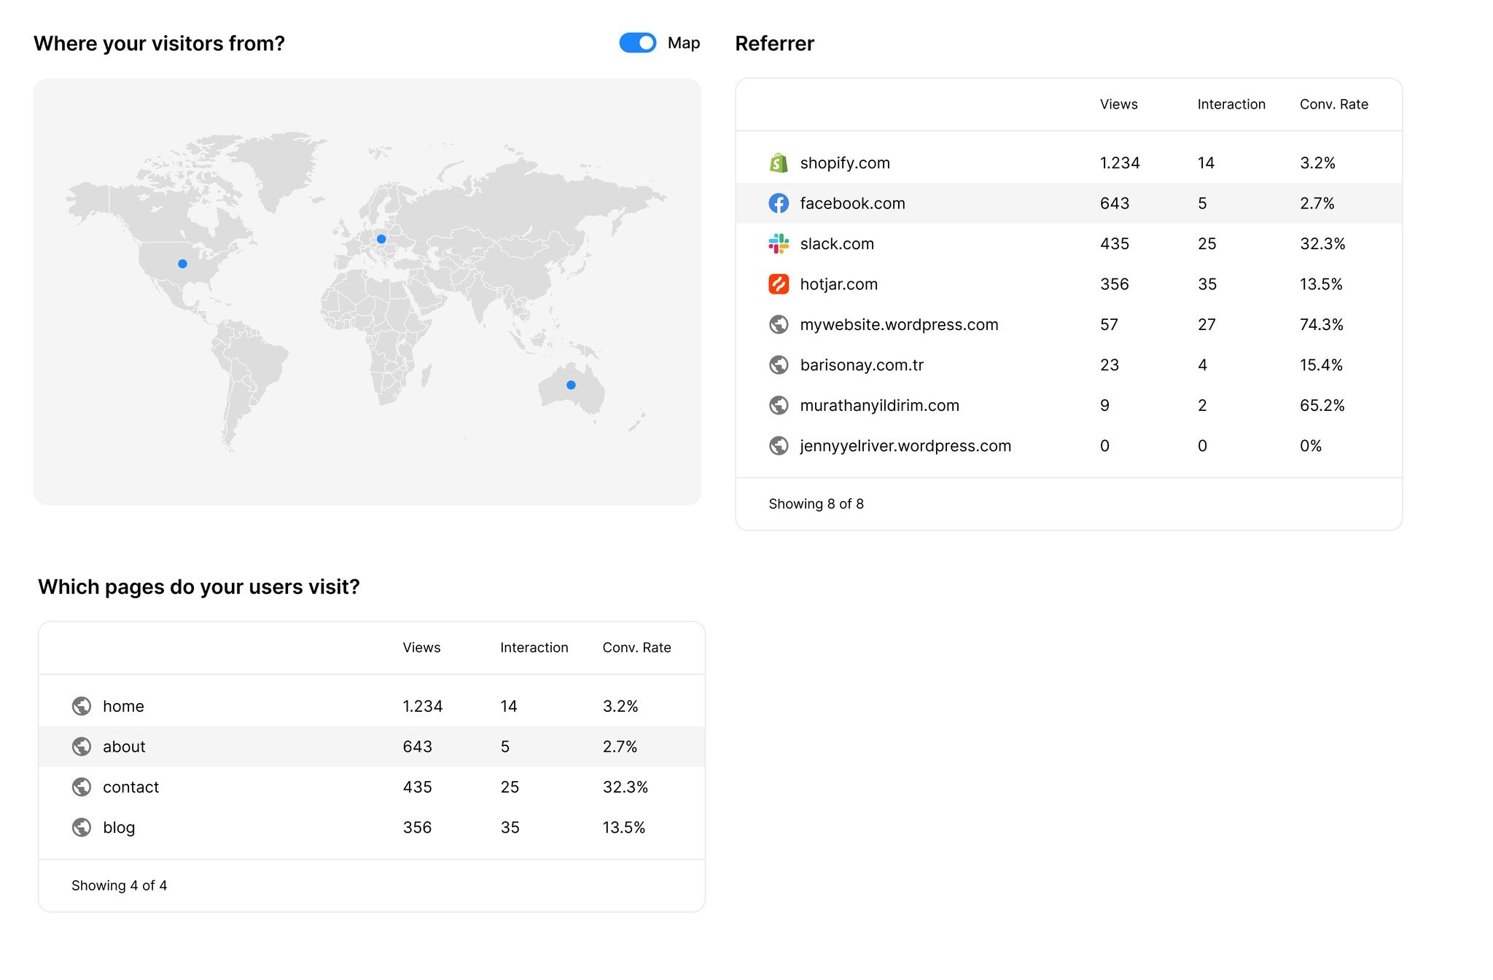Open the Referrer section header
This screenshot has height=980, width=1493.
click(x=774, y=43)
